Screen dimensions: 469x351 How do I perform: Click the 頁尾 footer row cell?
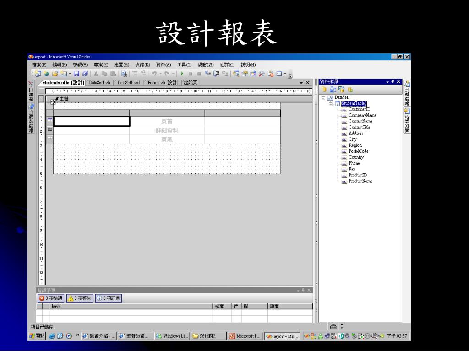(167, 139)
